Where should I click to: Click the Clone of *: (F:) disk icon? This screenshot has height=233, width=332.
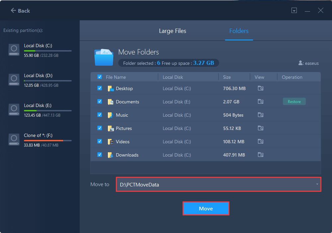tap(14, 140)
